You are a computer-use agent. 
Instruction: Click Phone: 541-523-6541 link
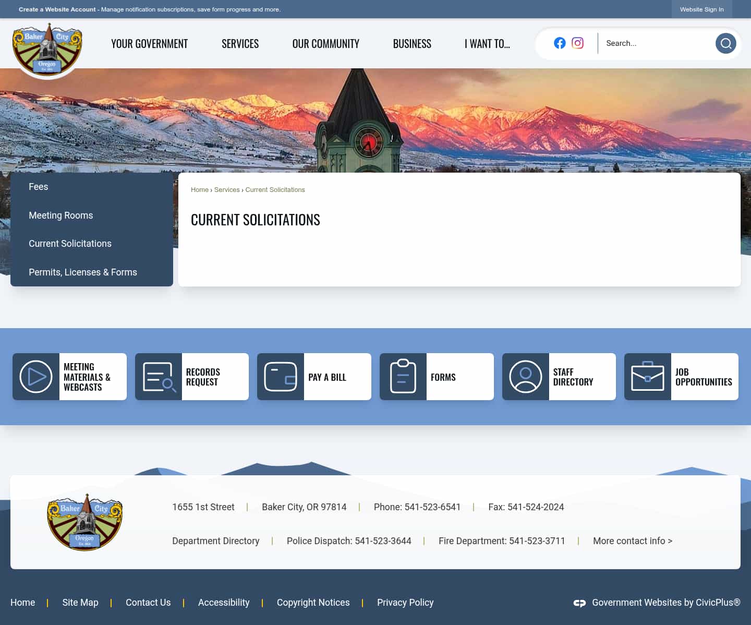pos(417,507)
